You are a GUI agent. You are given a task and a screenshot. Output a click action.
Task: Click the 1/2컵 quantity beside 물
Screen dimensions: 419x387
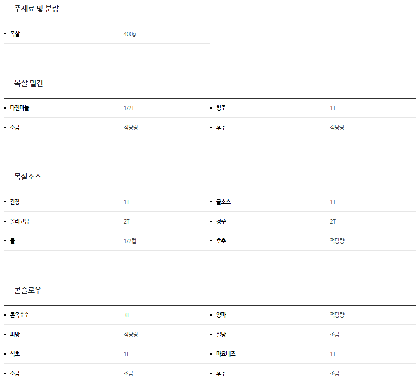click(130, 241)
